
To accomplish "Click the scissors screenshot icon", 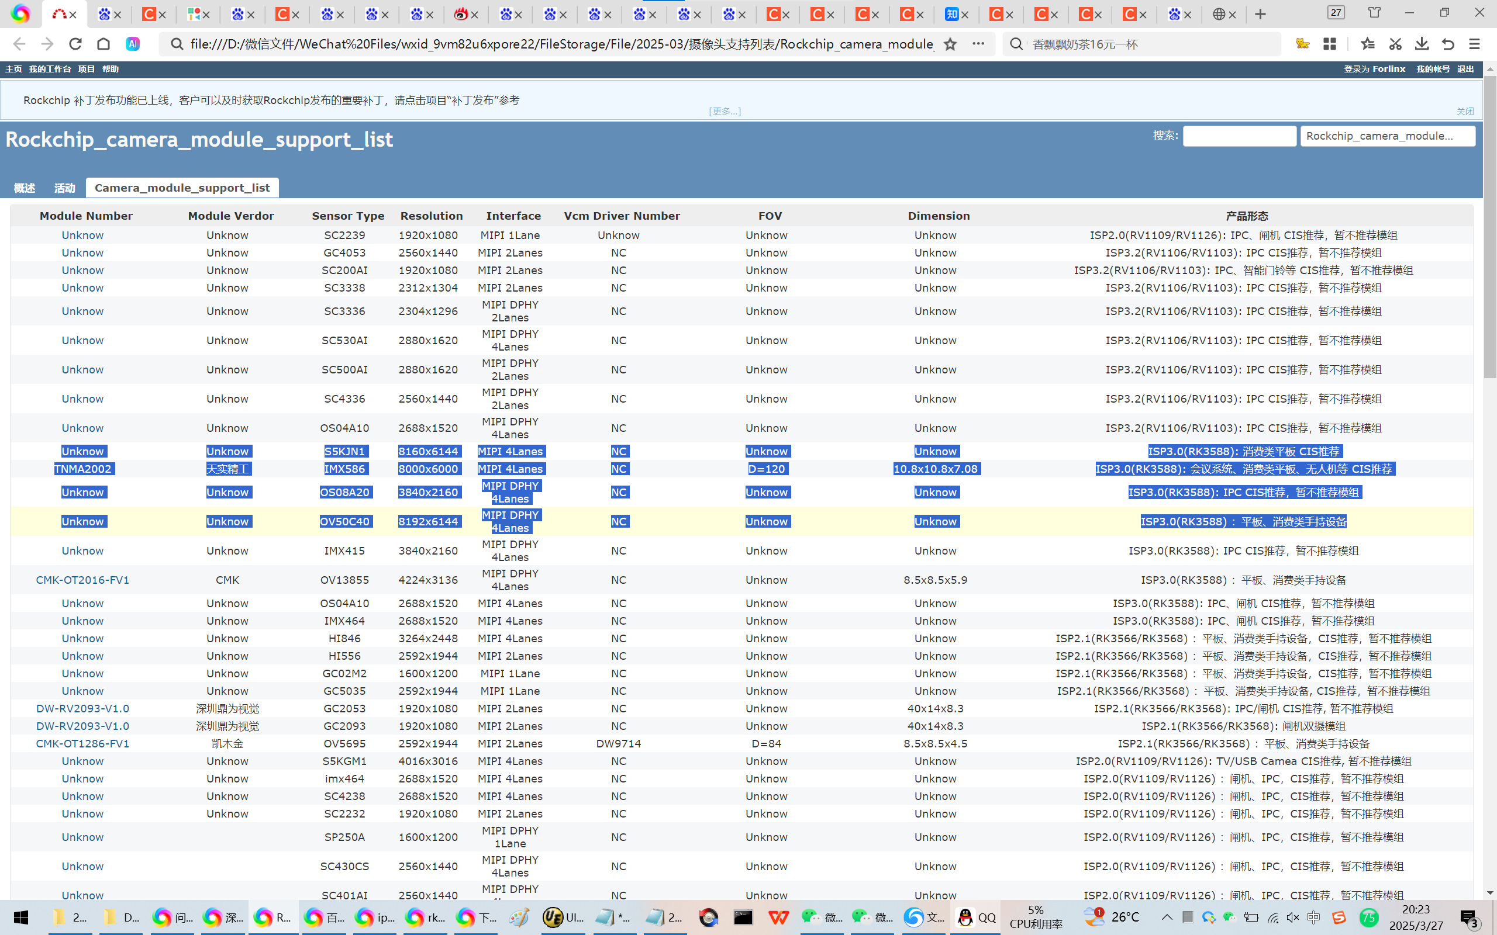I will pyautogui.click(x=1395, y=44).
